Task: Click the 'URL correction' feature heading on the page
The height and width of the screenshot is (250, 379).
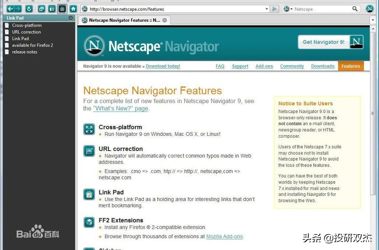Action: point(120,149)
